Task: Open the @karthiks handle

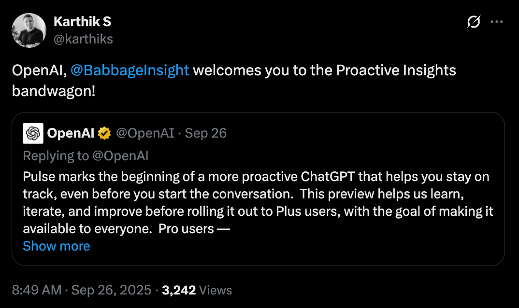Action: 84,39
